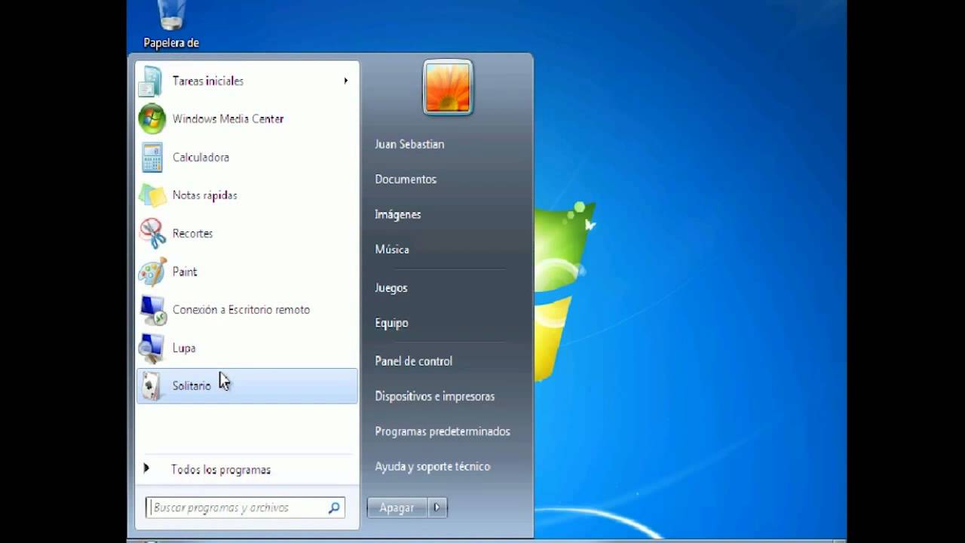Open the Paint palette icon

click(152, 272)
